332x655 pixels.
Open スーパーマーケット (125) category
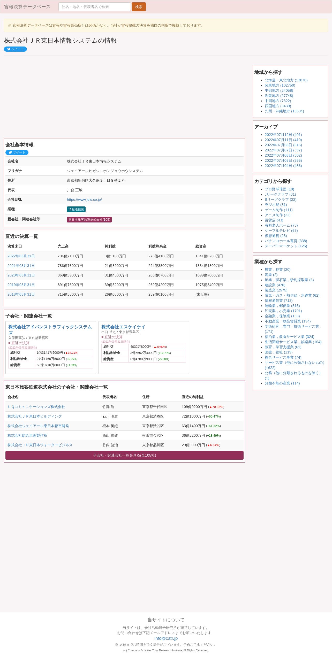(x=286, y=246)
